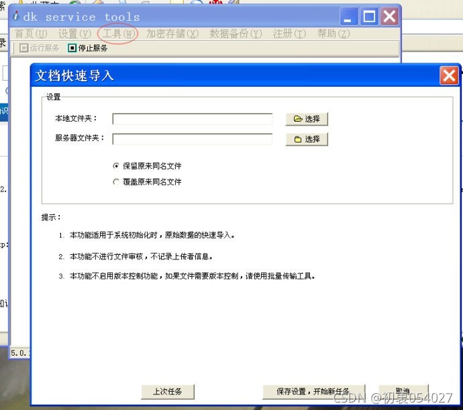Click the dk service tools title icon
The height and width of the screenshot is (410, 463).
pos(16,16)
